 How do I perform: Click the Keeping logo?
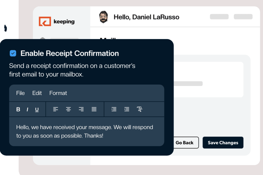point(56,22)
